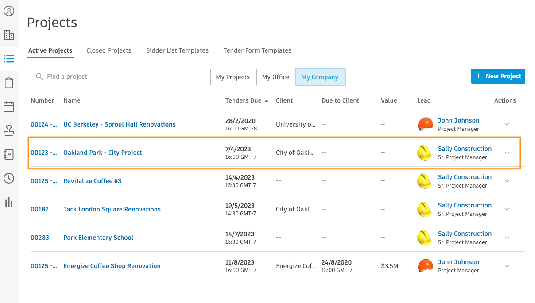The width and height of the screenshot is (535, 303).
Task: Open the address book icon
Action: coord(9,154)
